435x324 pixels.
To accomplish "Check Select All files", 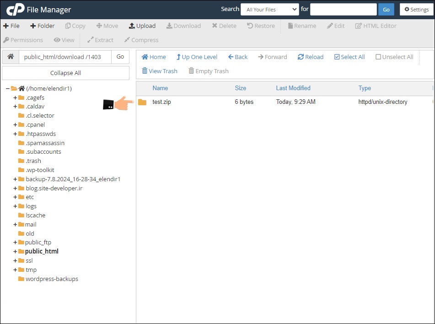I will tap(337, 57).
